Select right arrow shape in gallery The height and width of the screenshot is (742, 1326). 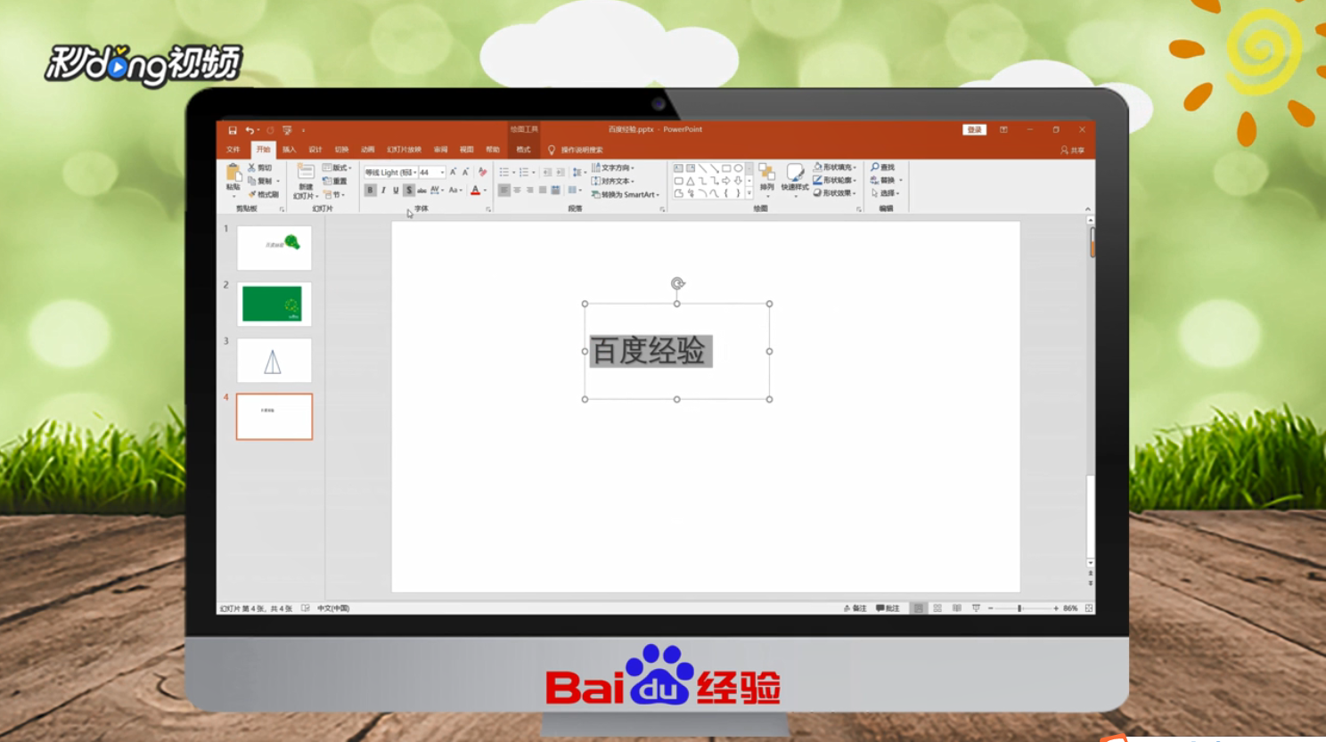coord(726,181)
